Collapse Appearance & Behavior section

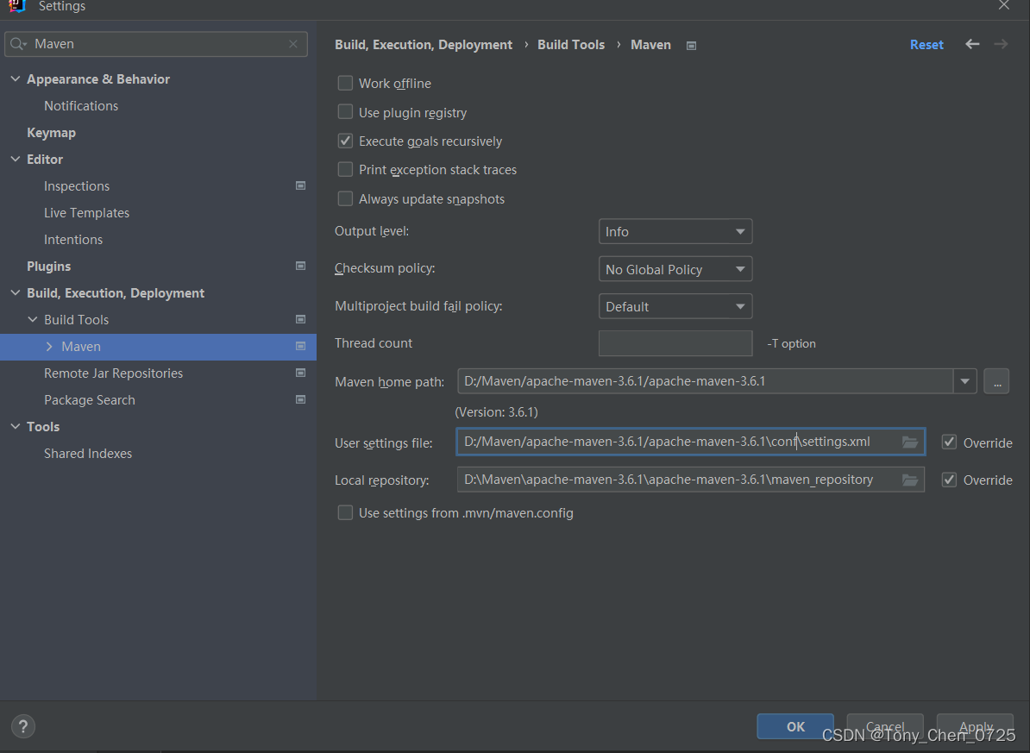[x=16, y=78]
